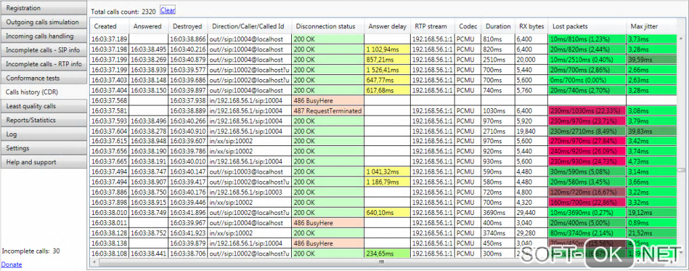Select duration 3690ms cell
Screen dimensions: 689x271
498,213
